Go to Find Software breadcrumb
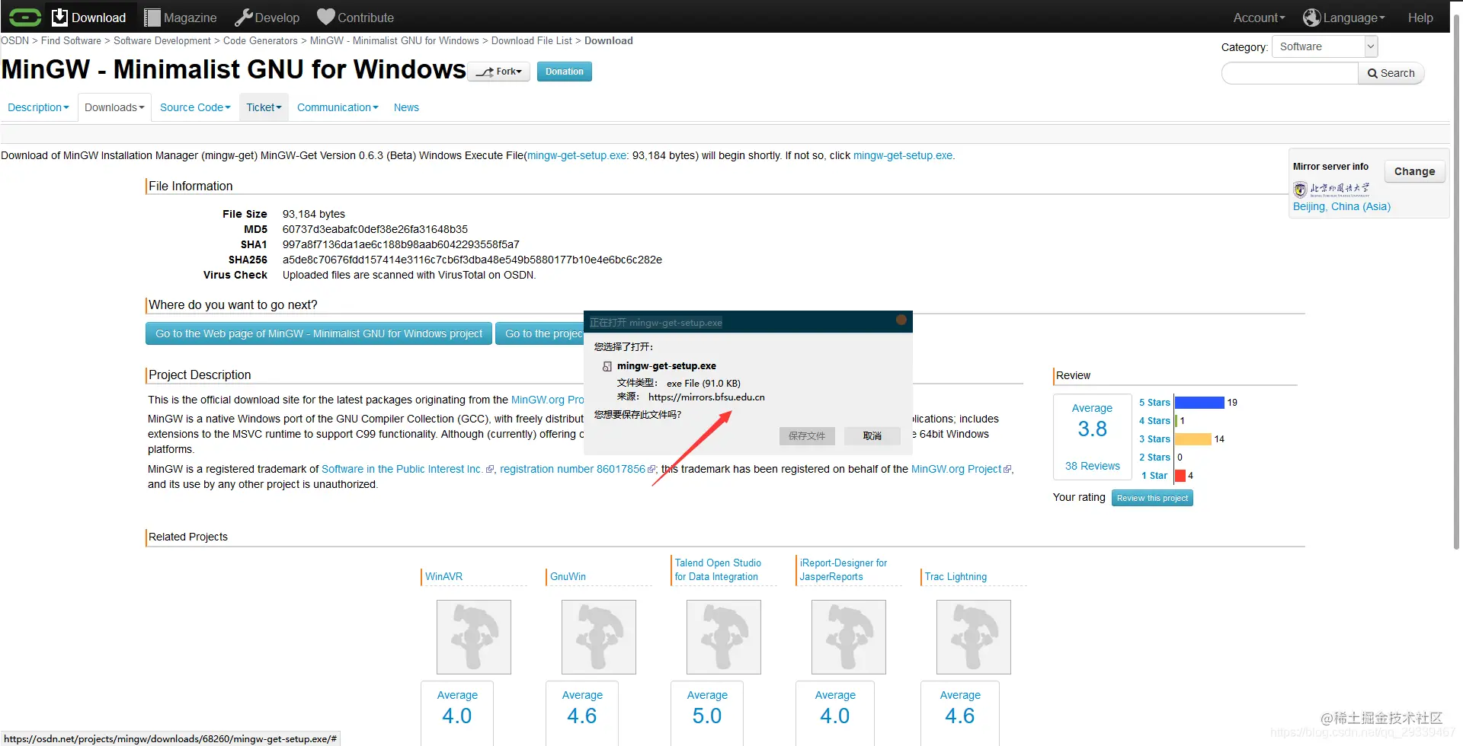This screenshot has height=746, width=1463. click(71, 41)
